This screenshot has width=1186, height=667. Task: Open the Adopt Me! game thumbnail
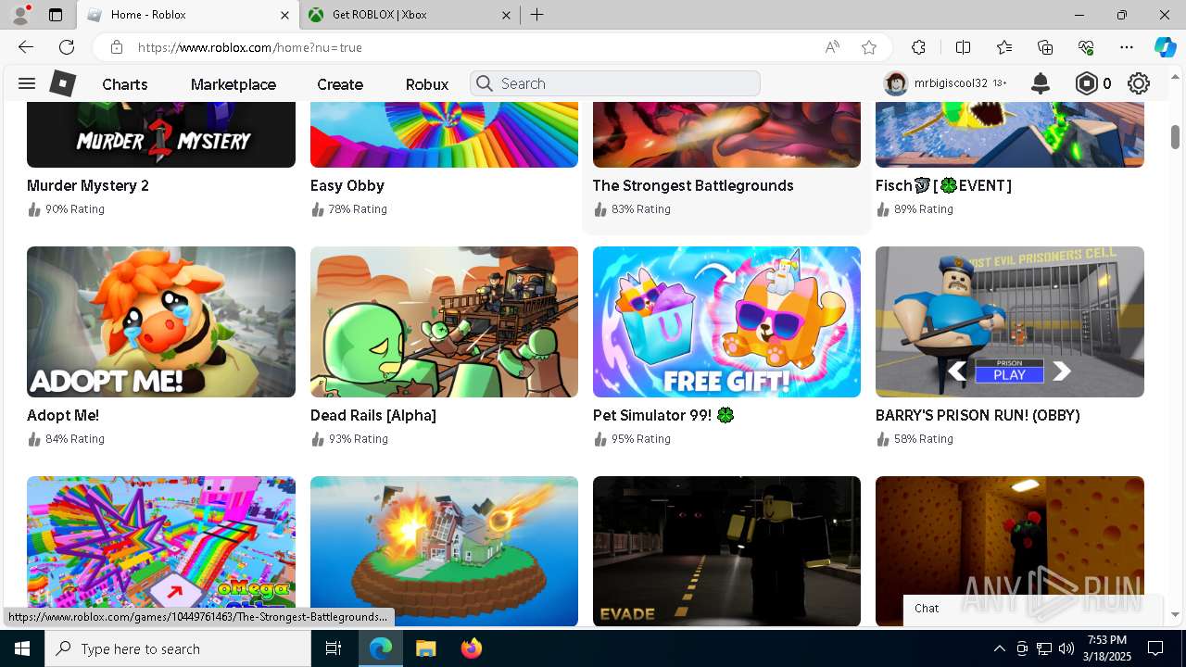161,321
